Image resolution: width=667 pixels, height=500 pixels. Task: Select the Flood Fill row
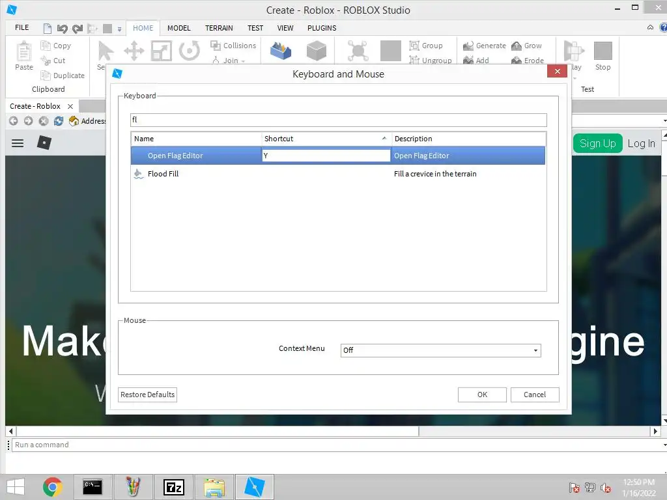[x=338, y=174]
